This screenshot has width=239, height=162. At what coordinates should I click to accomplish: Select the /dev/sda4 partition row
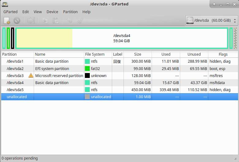(120, 83)
